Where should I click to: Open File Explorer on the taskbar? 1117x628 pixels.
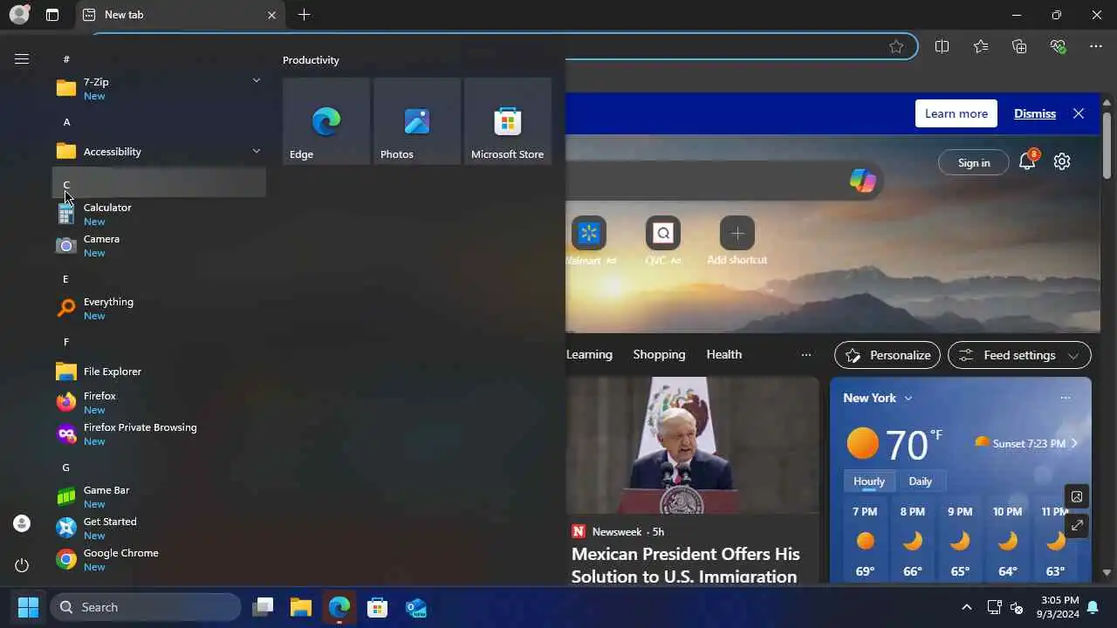tap(301, 607)
